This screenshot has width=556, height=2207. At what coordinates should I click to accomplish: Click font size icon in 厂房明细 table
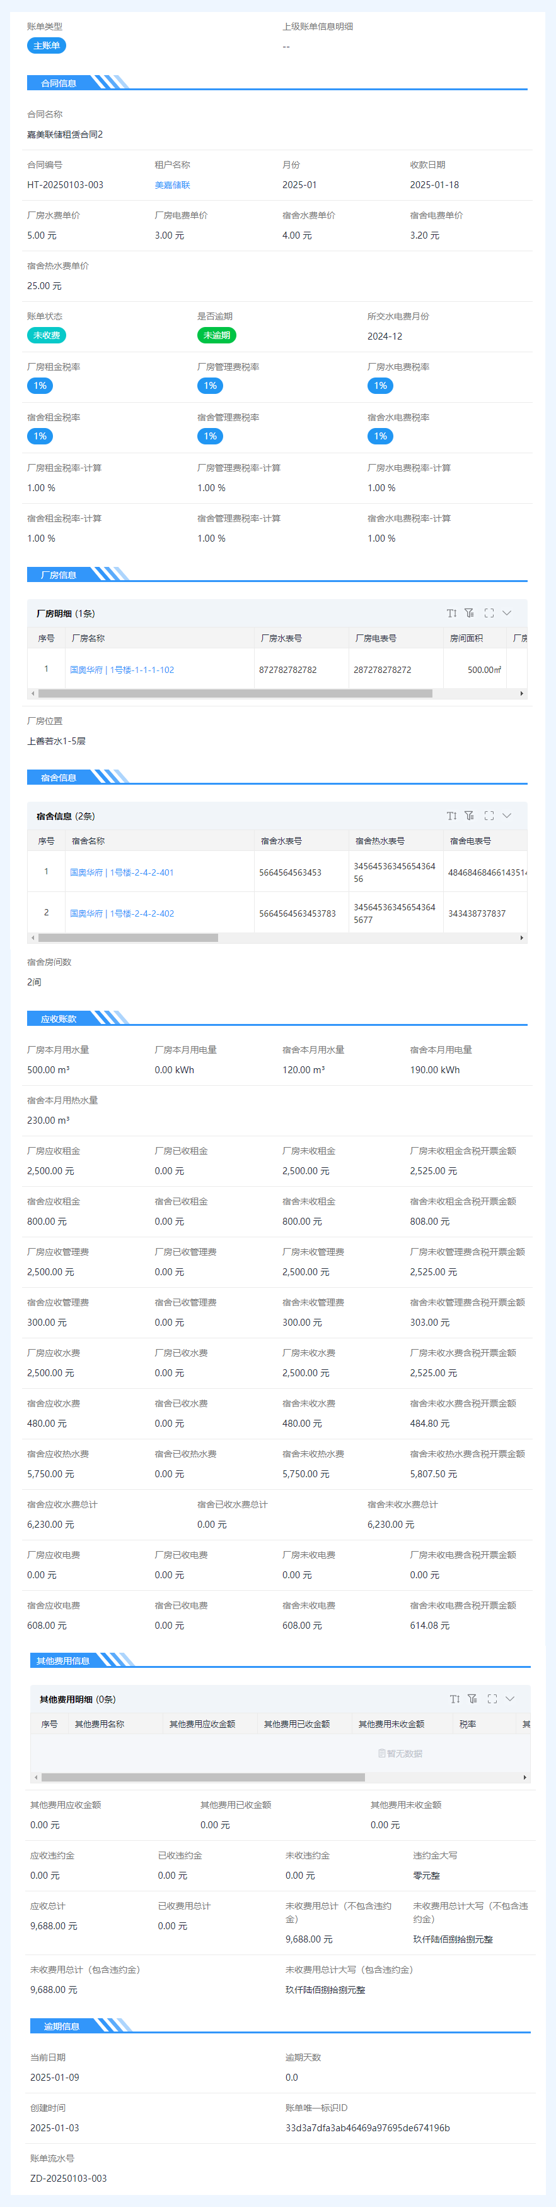tap(451, 614)
